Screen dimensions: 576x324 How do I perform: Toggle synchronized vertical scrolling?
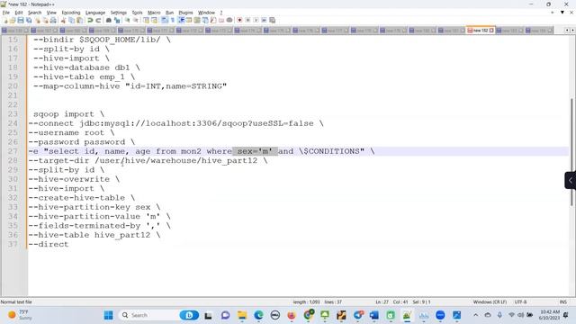click(146, 20)
